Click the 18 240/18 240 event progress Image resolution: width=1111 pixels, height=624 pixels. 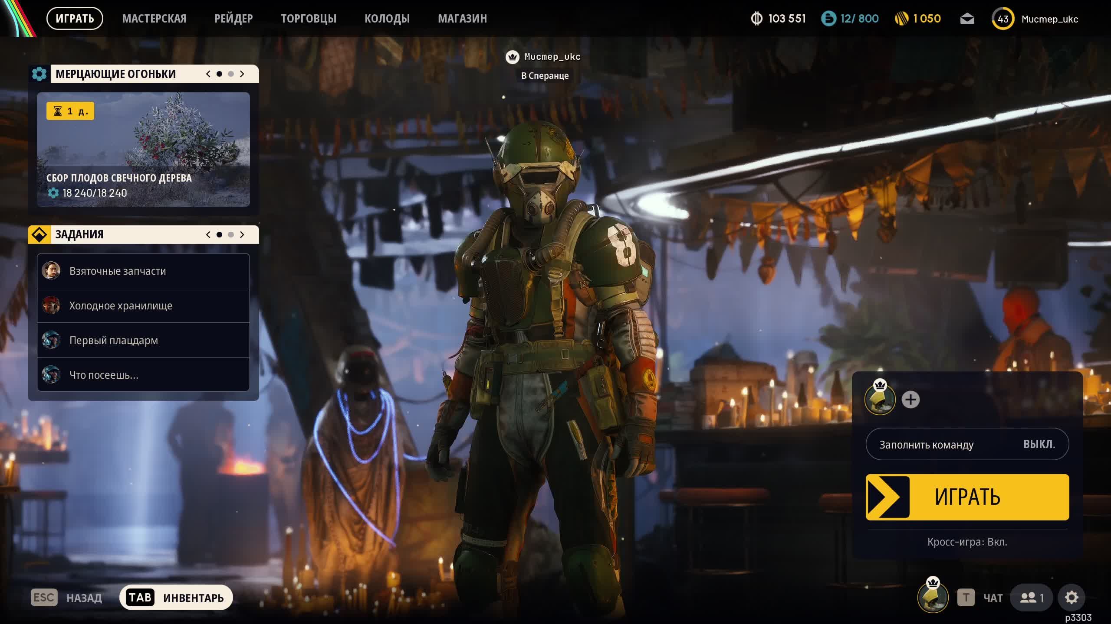tap(95, 193)
